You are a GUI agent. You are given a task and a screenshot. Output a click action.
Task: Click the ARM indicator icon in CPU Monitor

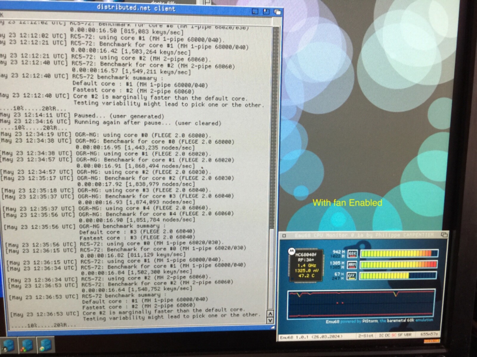352,265
